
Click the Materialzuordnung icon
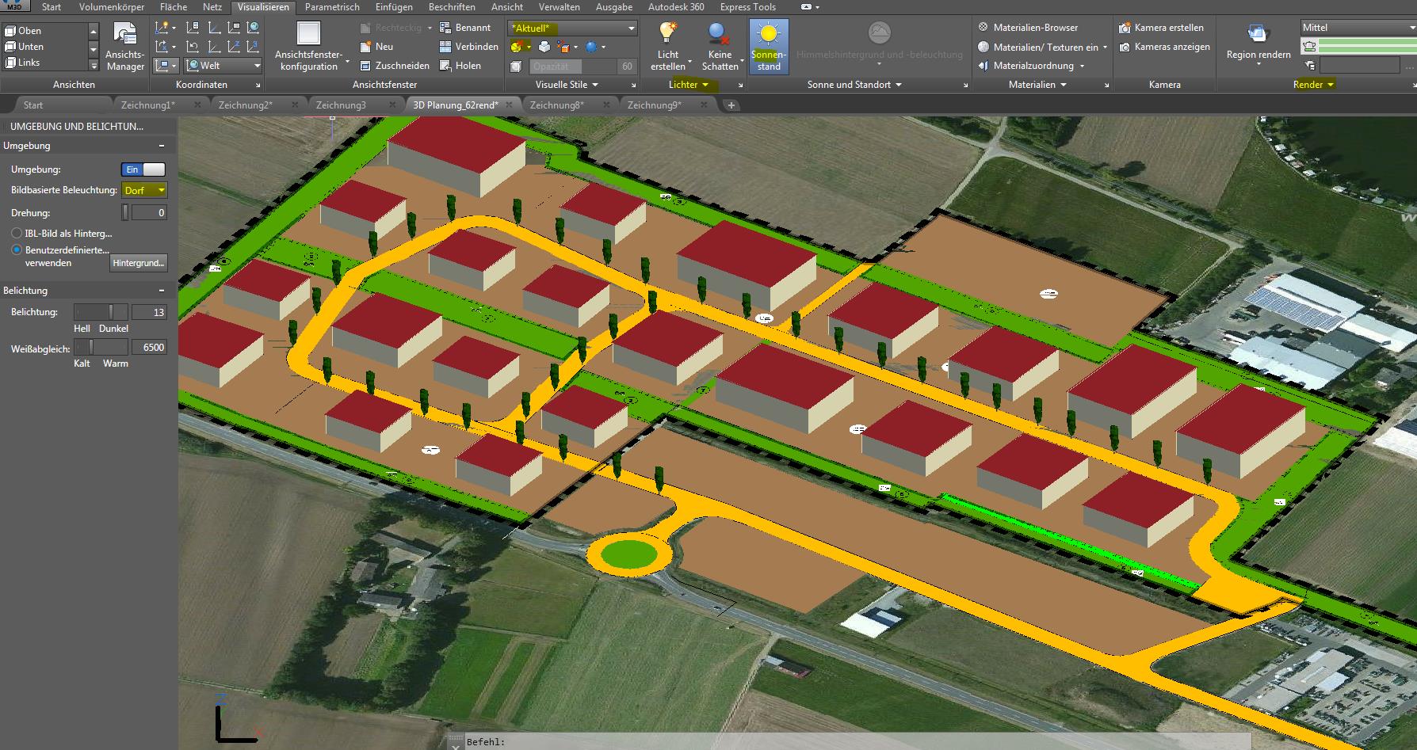pyautogui.click(x=983, y=66)
